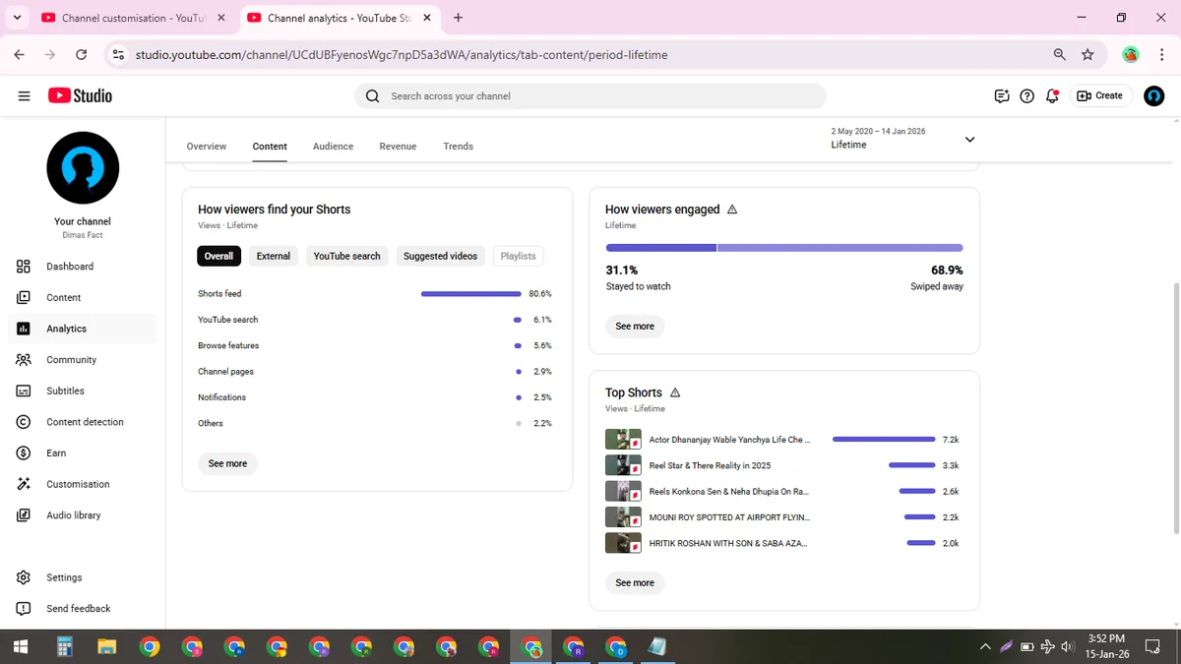The height and width of the screenshot is (664, 1181).
Task: Open Content in the sidebar
Action: tap(83, 297)
